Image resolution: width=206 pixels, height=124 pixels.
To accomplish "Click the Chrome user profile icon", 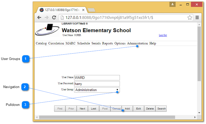I will click(173, 4).
